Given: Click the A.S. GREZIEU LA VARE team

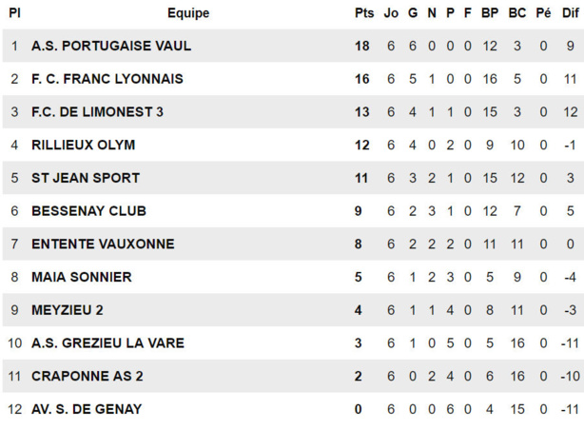Looking at the screenshot, I should click(x=107, y=342).
